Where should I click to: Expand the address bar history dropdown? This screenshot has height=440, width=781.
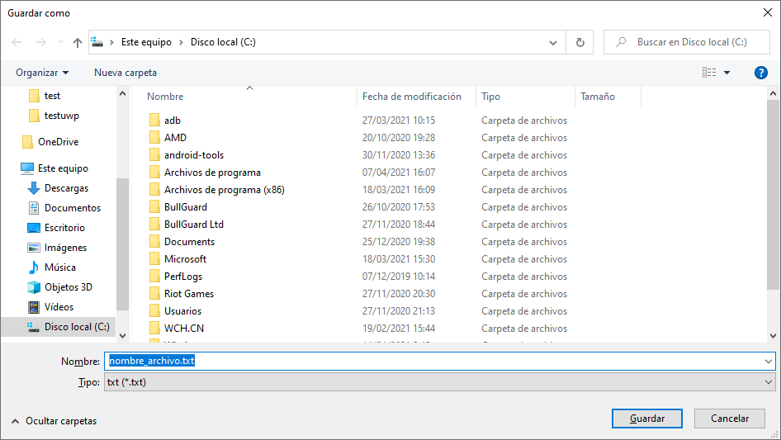pos(553,42)
